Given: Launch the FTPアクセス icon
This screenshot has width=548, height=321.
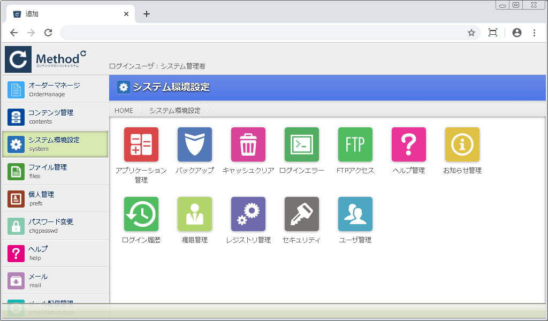Looking at the screenshot, I should [x=355, y=144].
